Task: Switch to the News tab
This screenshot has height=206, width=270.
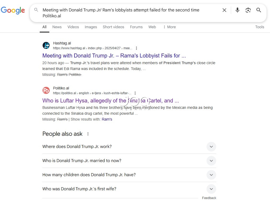Action: 57,27
